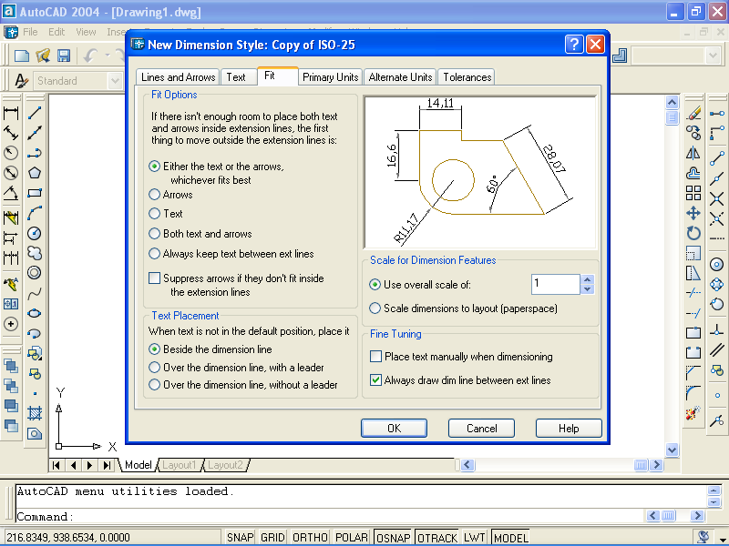Toggle ORTHO mode in status bar

tap(310, 537)
